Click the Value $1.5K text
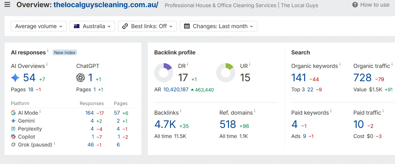Image resolution: width=395 pixels, height=164 pixels. [368, 89]
